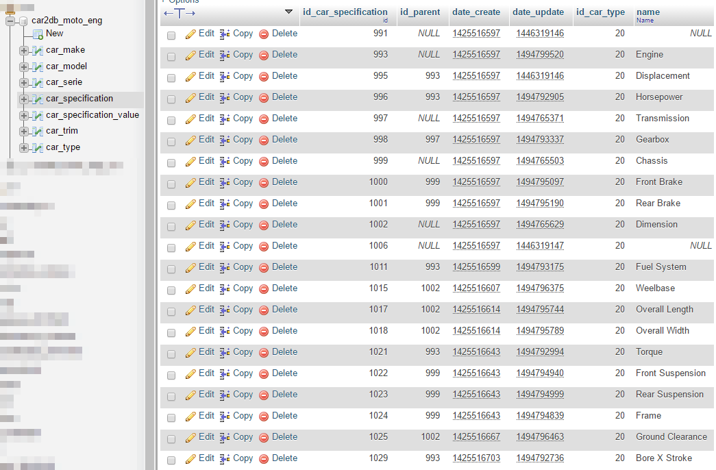
Task: Click the Copy icon for Front Brake row
Action: coord(225,183)
